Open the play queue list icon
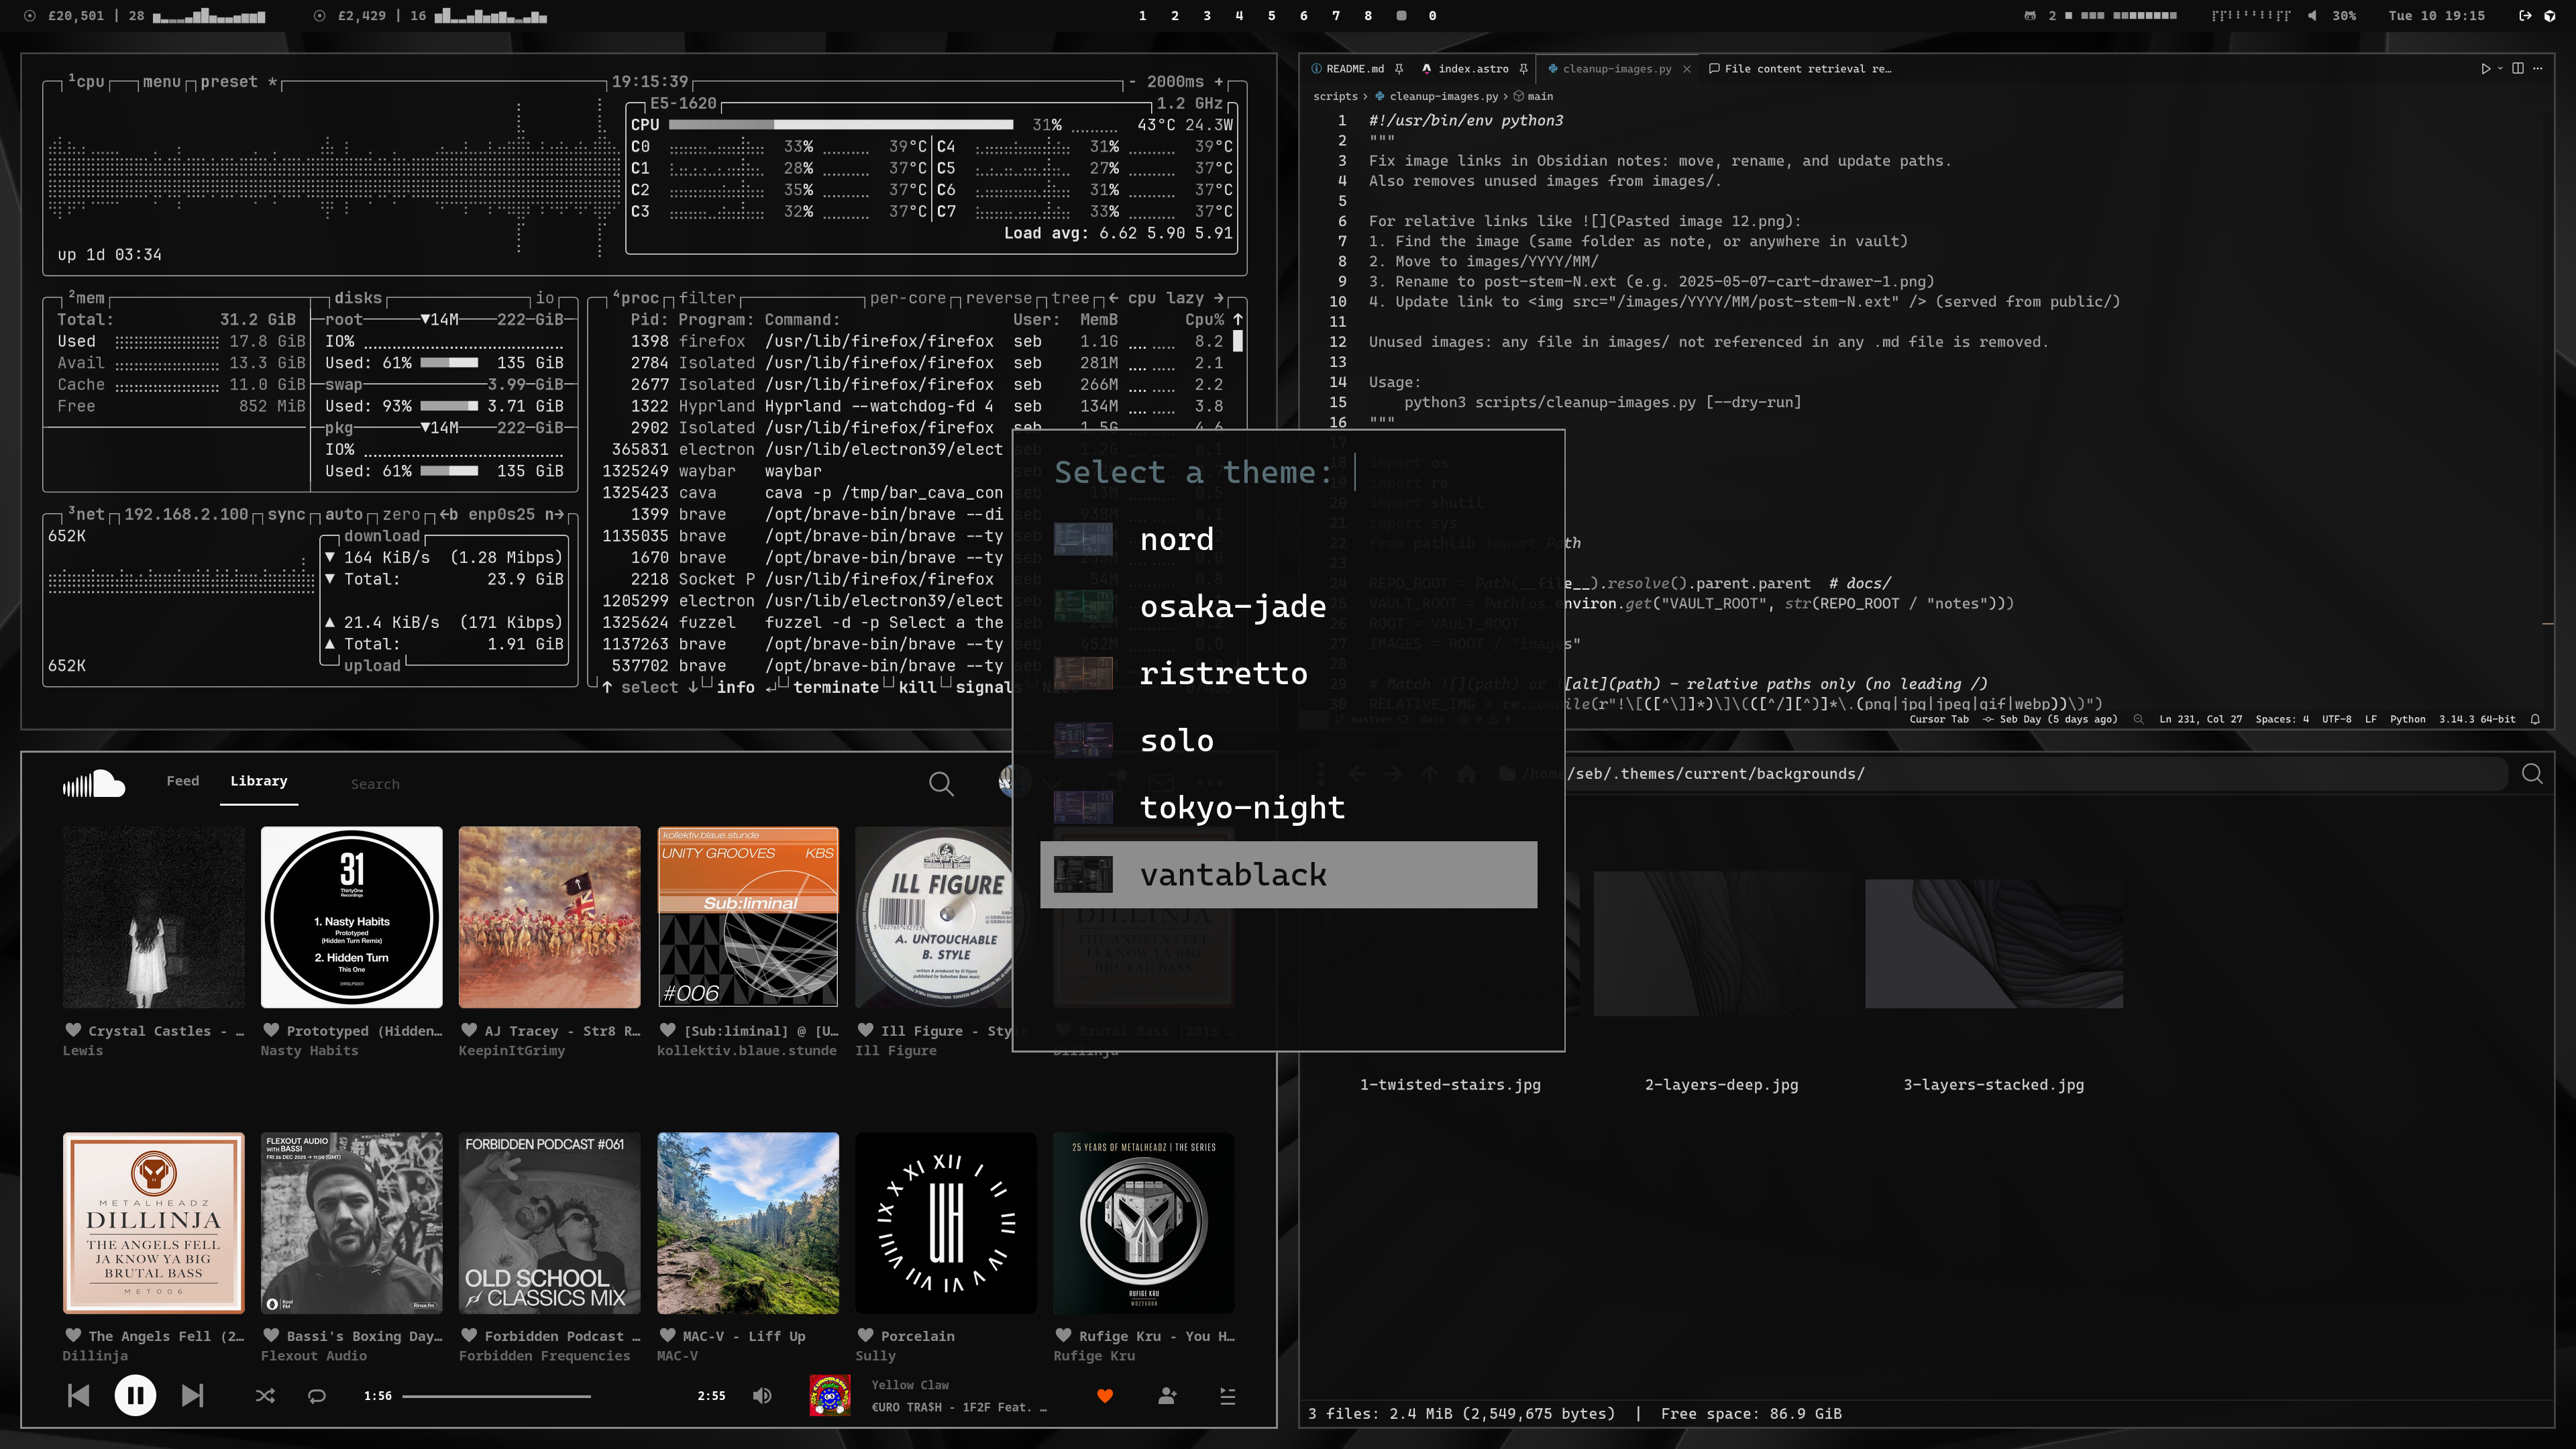 [1228, 1396]
